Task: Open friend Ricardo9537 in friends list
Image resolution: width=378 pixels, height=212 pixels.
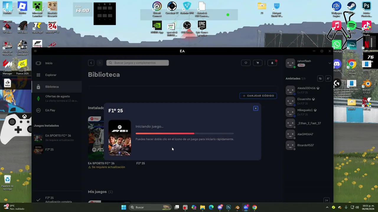Action: (x=308, y=145)
